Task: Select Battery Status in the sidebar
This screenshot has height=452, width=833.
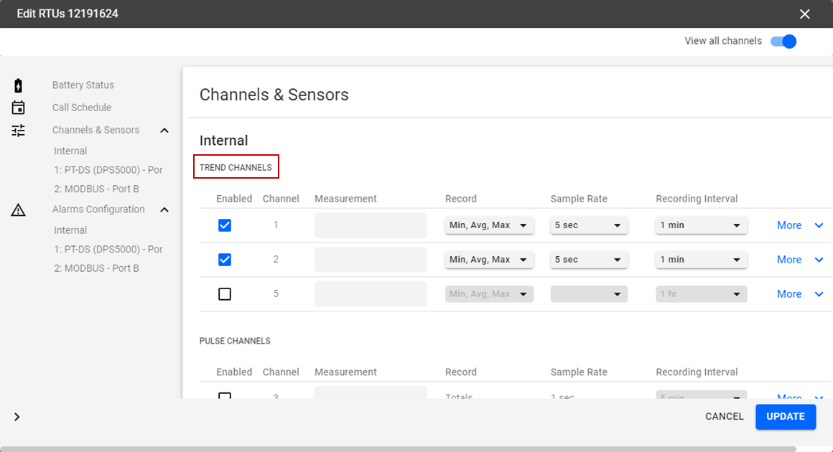Action: tap(83, 85)
